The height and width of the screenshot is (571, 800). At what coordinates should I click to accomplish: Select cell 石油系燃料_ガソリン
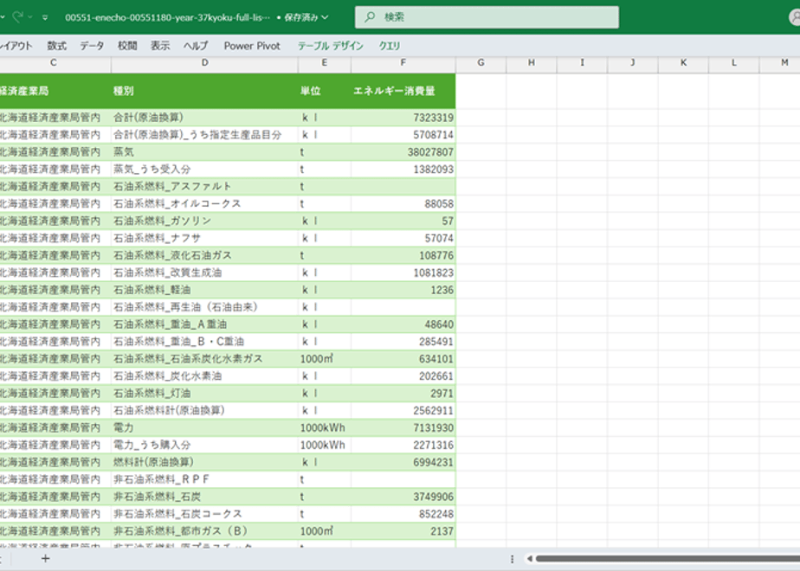coord(204,221)
